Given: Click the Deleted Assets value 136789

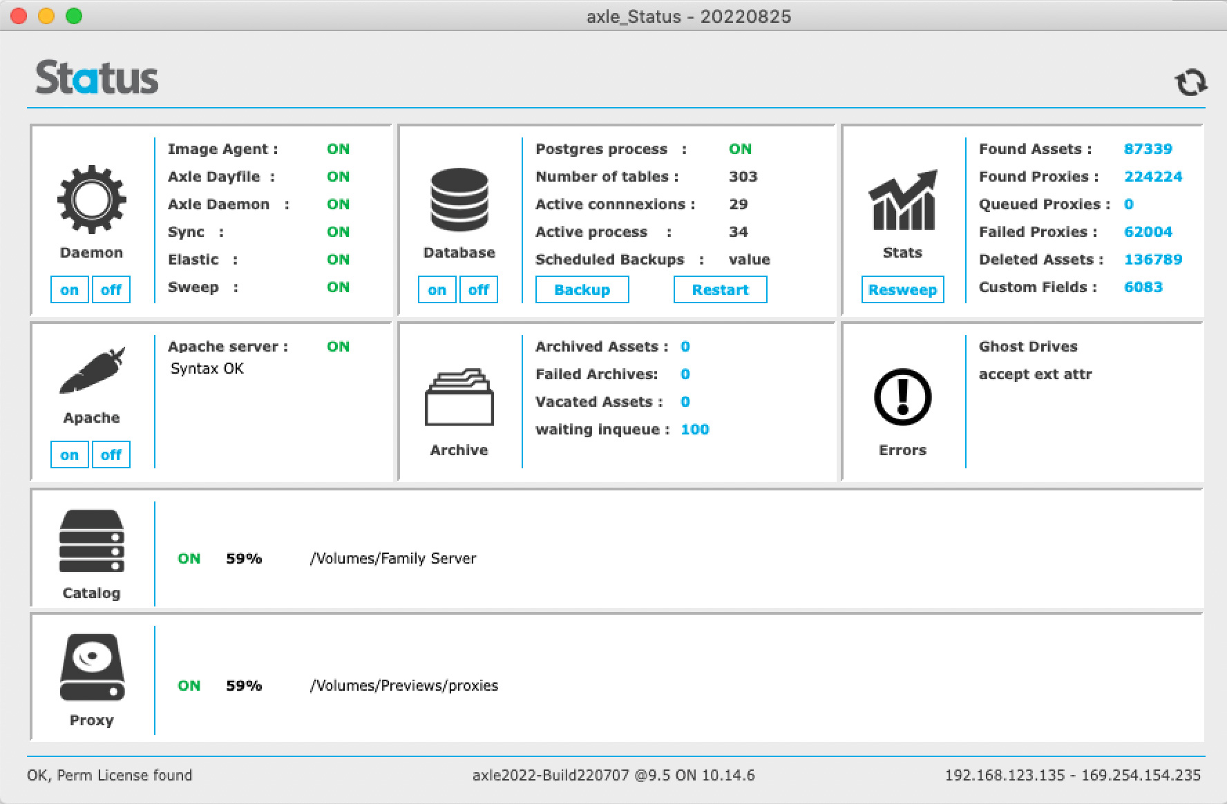Looking at the screenshot, I should pos(1153,259).
